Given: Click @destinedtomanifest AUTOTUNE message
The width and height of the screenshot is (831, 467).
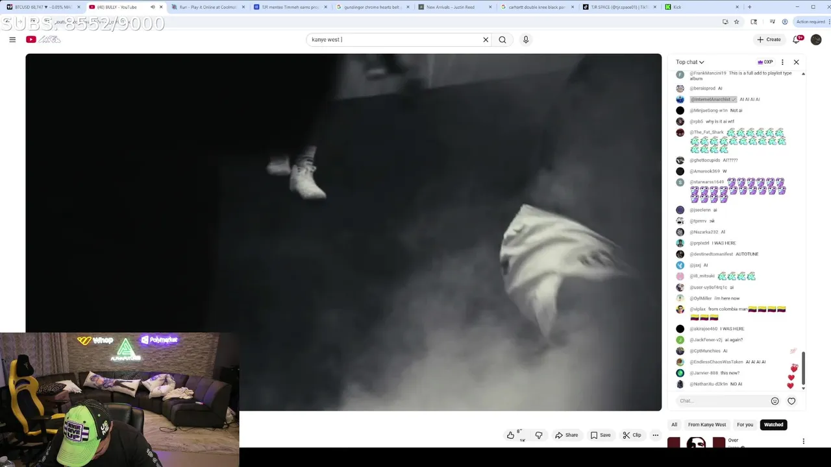Looking at the screenshot, I should point(747,254).
